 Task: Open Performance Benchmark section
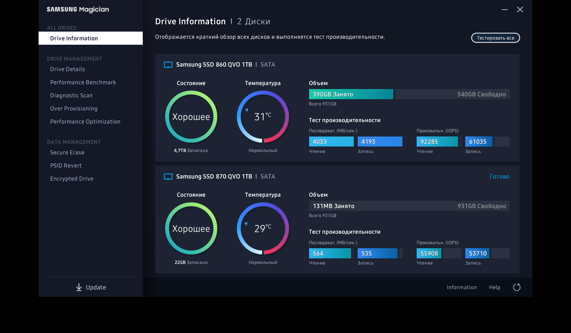coord(83,82)
